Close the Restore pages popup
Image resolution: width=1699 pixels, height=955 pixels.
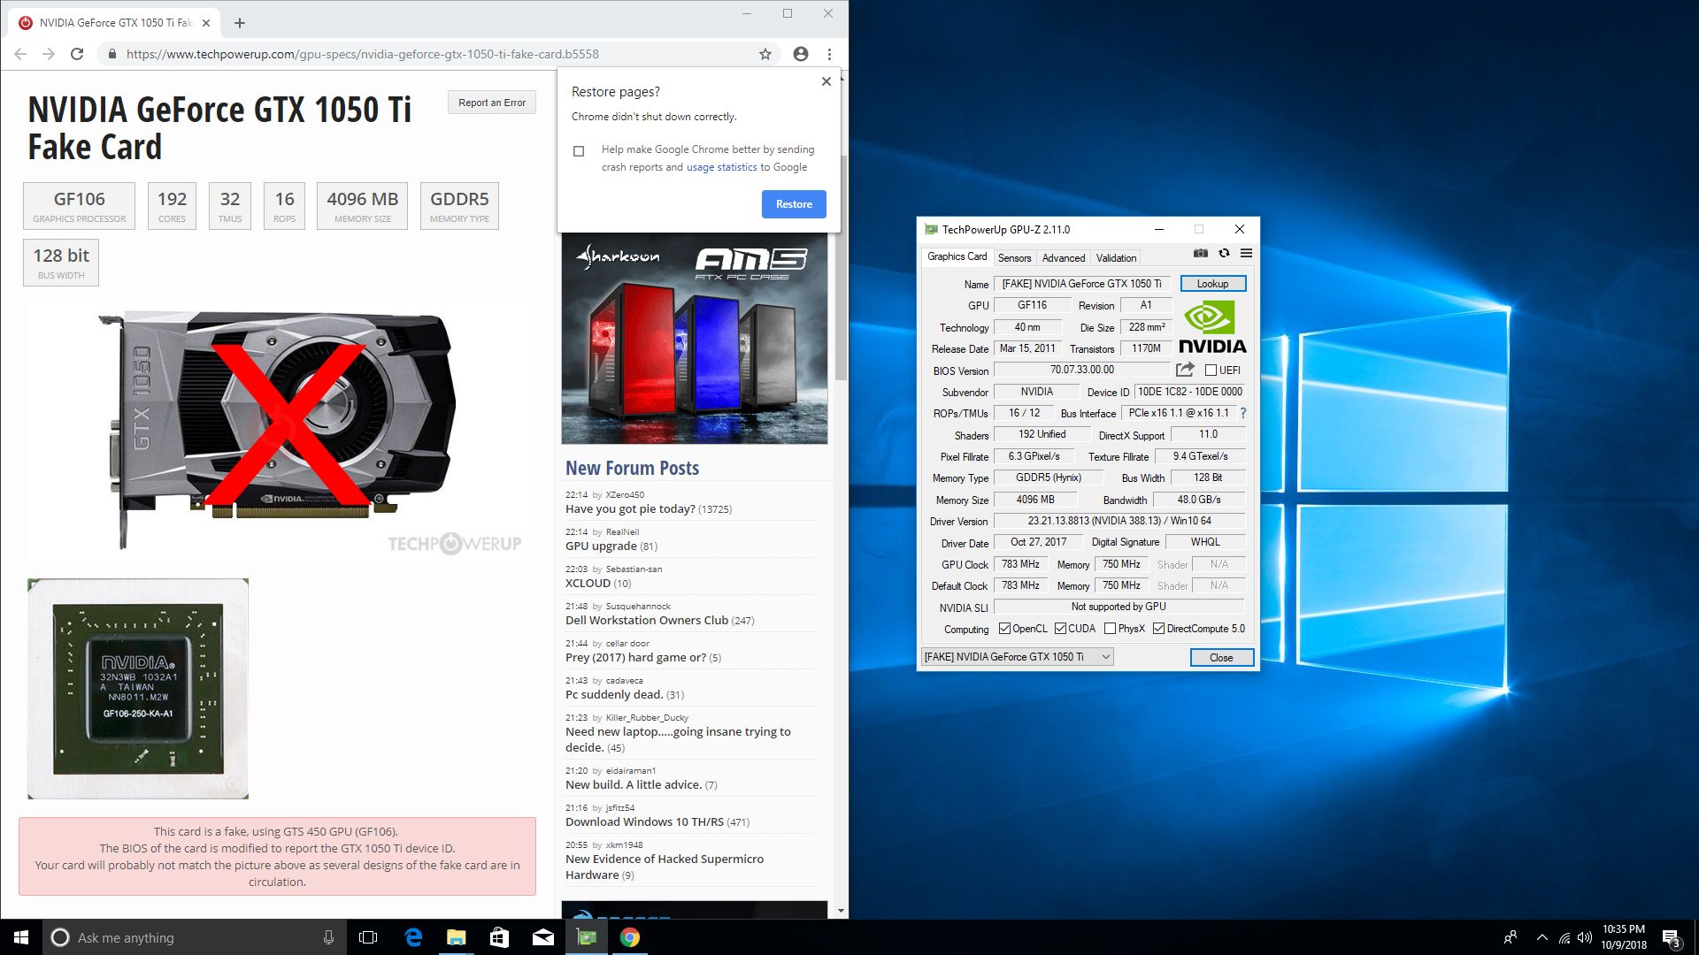tap(826, 81)
